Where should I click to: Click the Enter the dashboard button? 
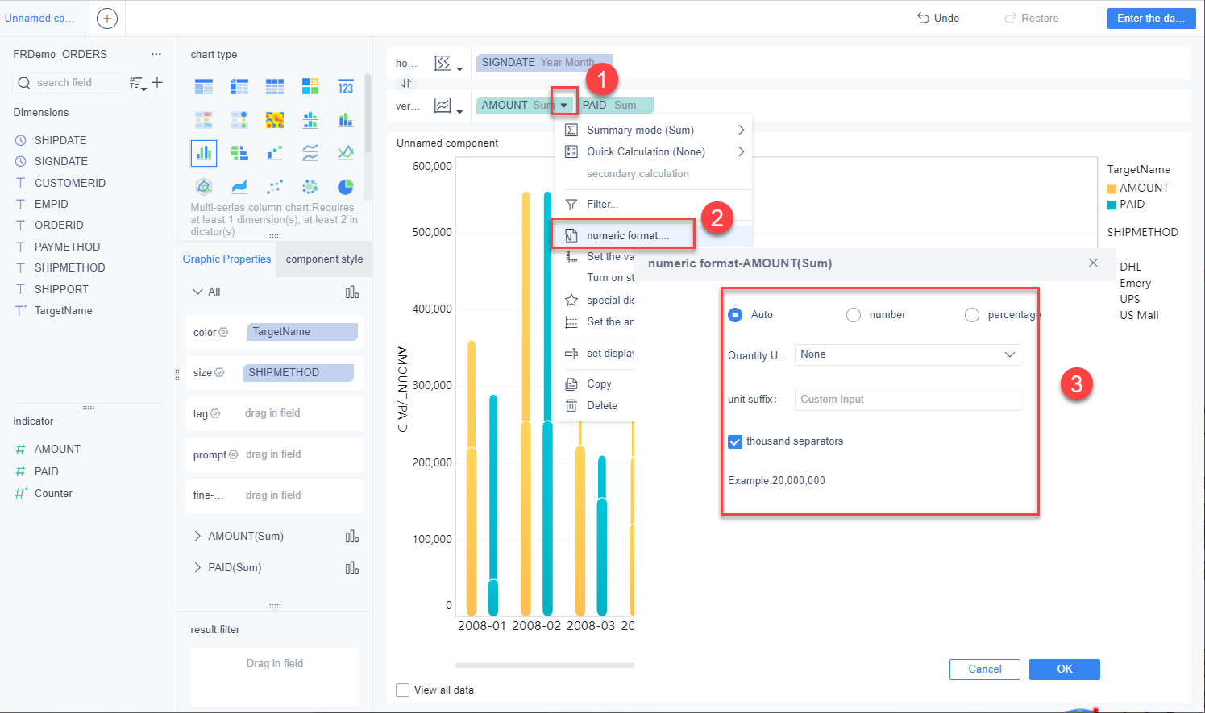[1151, 19]
